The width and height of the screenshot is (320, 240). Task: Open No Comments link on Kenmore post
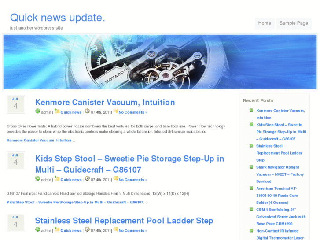point(132,112)
